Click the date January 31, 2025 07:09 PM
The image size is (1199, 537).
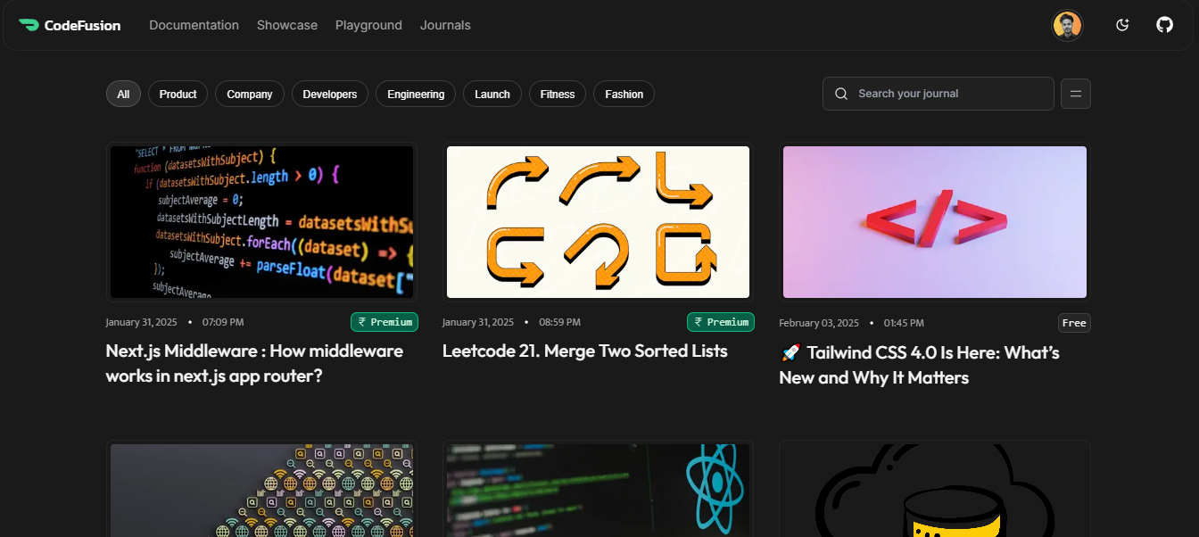tap(175, 322)
